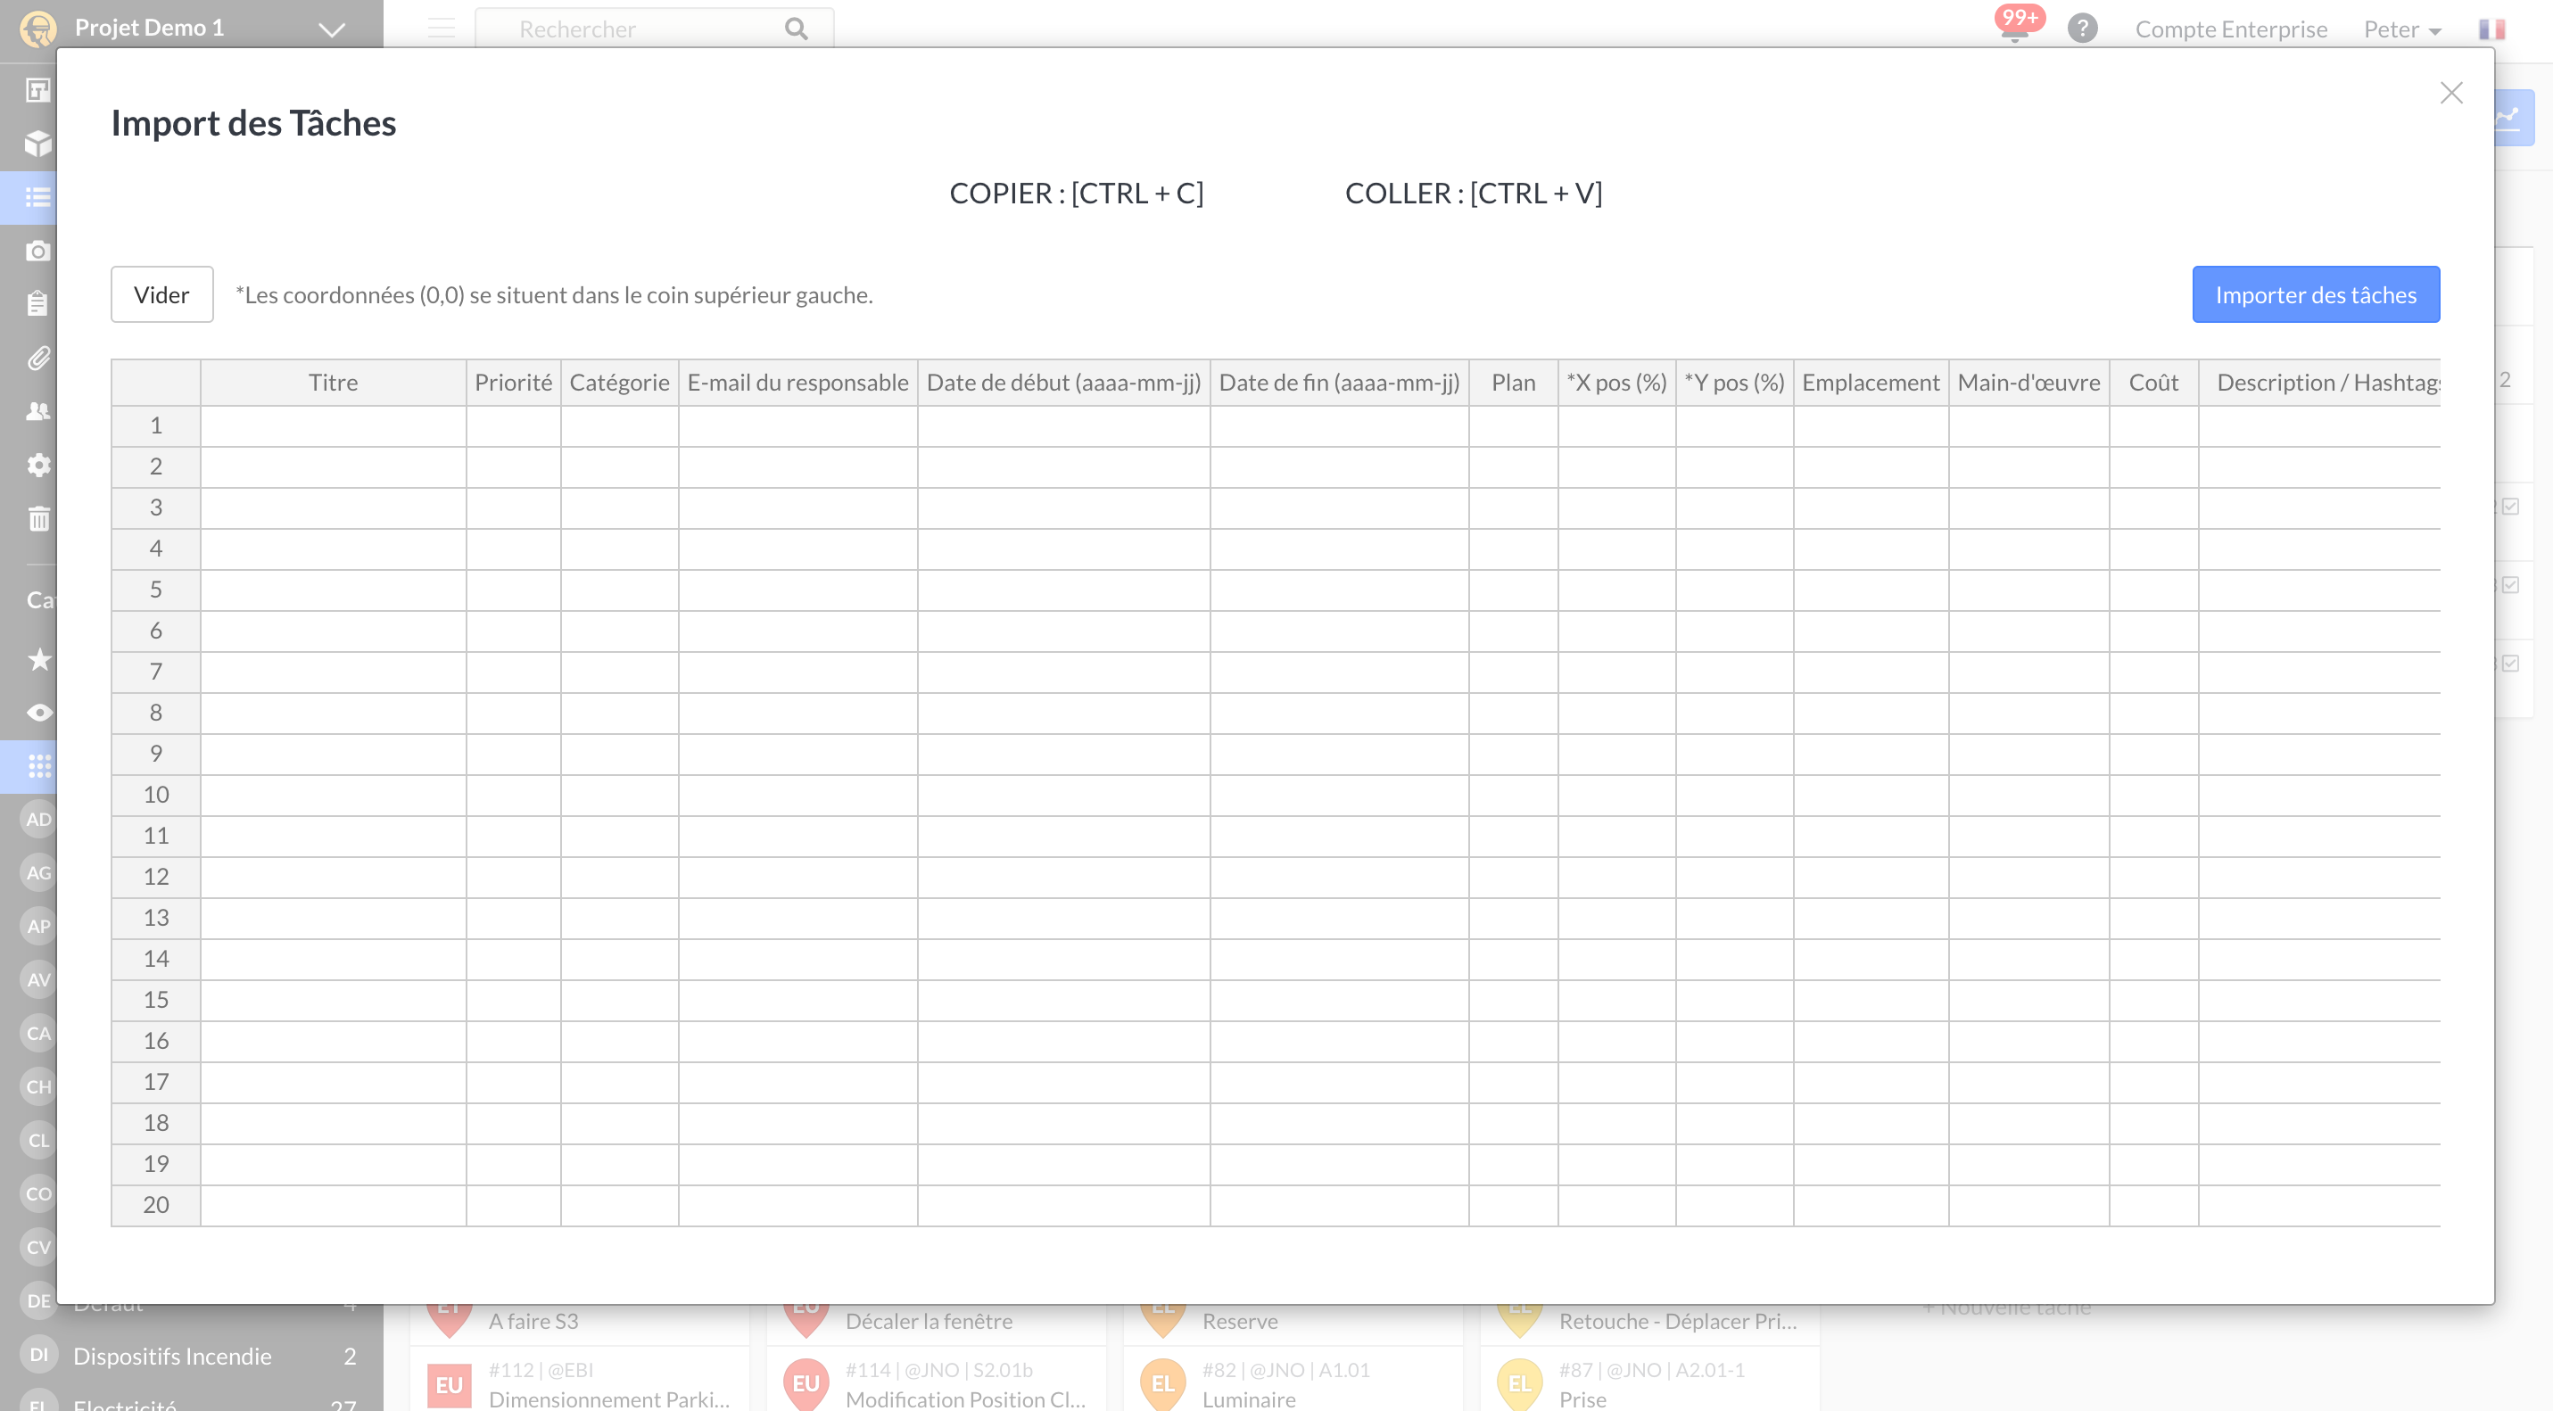Click Compte Enterprise link
The width and height of the screenshot is (2553, 1411).
pyautogui.click(x=2230, y=29)
